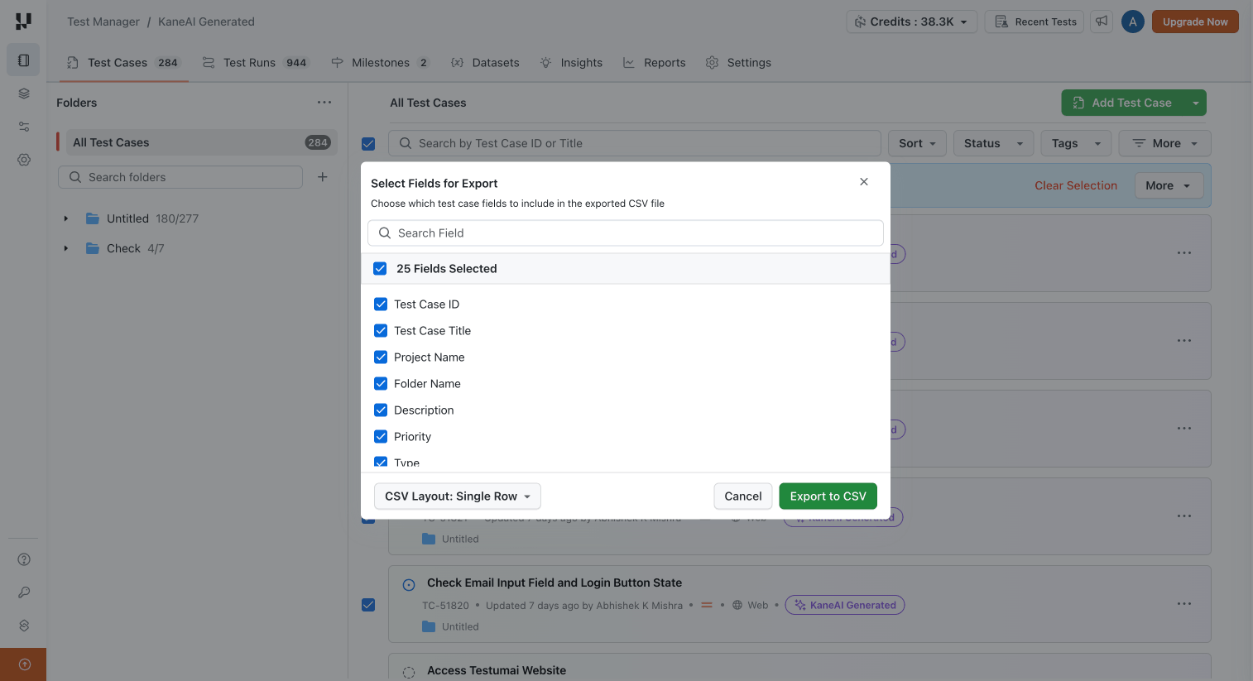Click the plus icon to add folder
The image size is (1253, 681).
click(323, 177)
